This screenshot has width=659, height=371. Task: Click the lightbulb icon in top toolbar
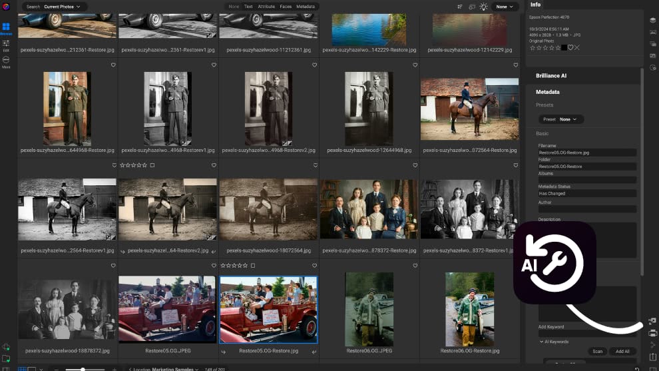point(484,7)
